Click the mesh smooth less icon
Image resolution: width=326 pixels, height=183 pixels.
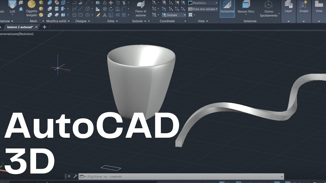click(41, 9)
